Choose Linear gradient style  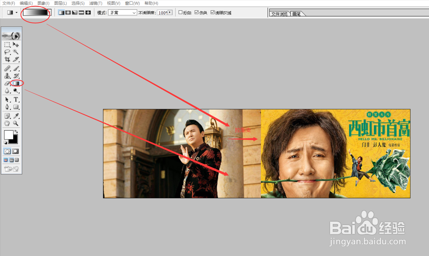61,13
